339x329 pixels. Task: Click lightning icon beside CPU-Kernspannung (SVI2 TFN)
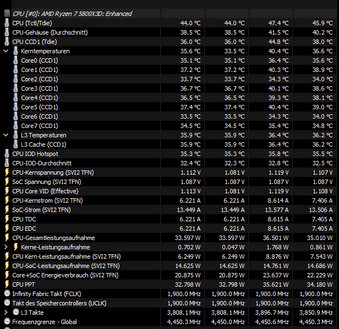click(x=7, y=172)
